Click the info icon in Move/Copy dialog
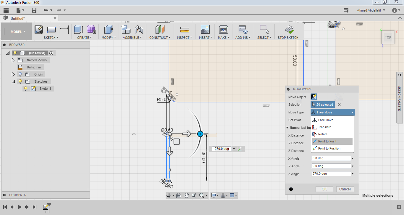The image size is (404, 215). pyautogui.click(x=291, y=189)
